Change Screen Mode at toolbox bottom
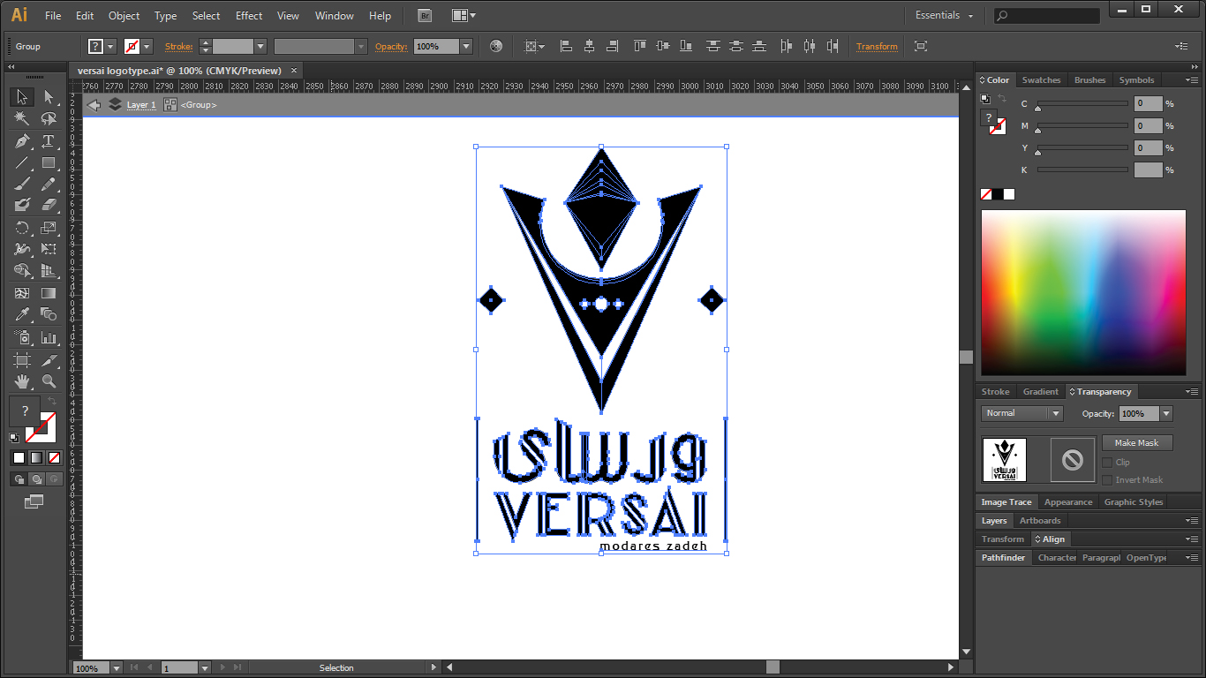 (34, 501)
